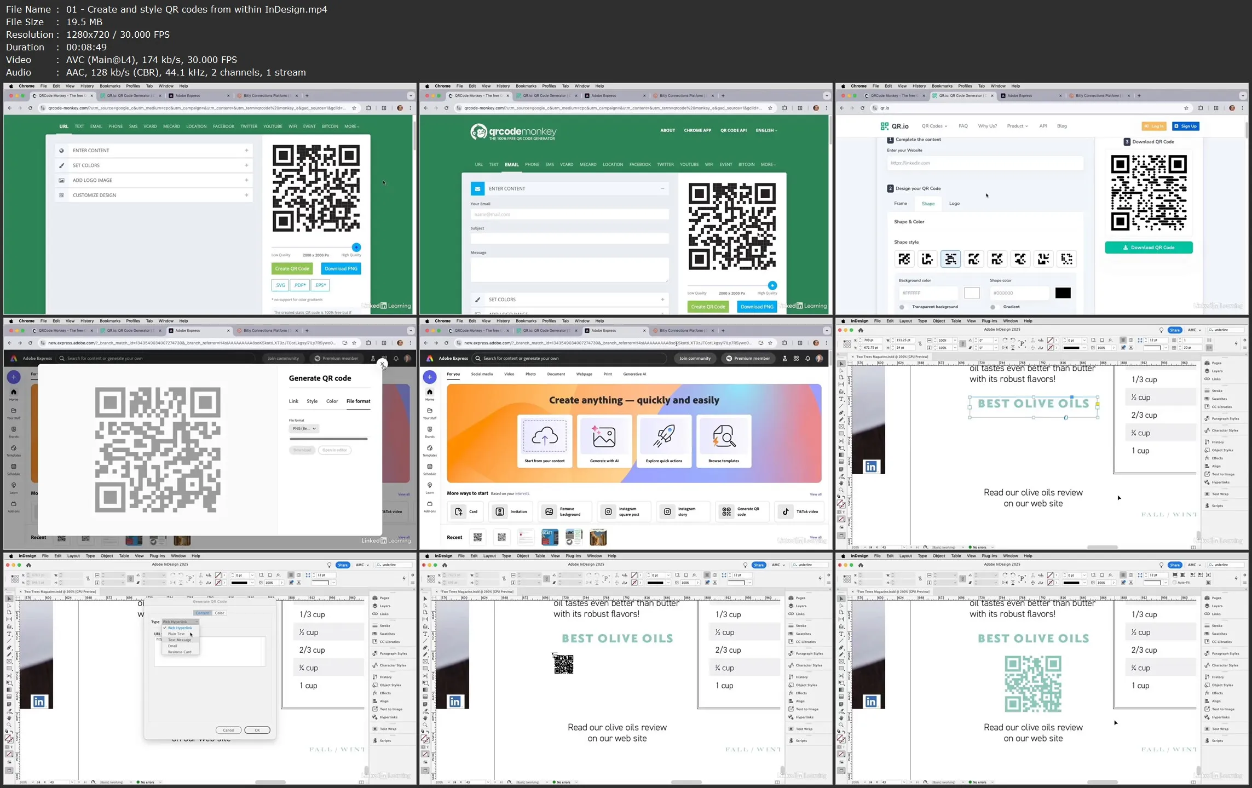Click the green QR code on the InDesign page
1252x788 pixels.
pos(1033,684)
